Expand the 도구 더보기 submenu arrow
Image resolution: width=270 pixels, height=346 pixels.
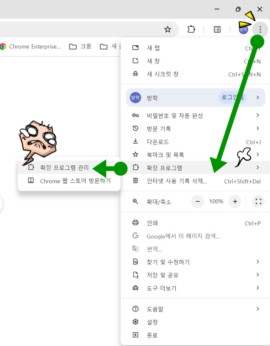click(258, 288)
